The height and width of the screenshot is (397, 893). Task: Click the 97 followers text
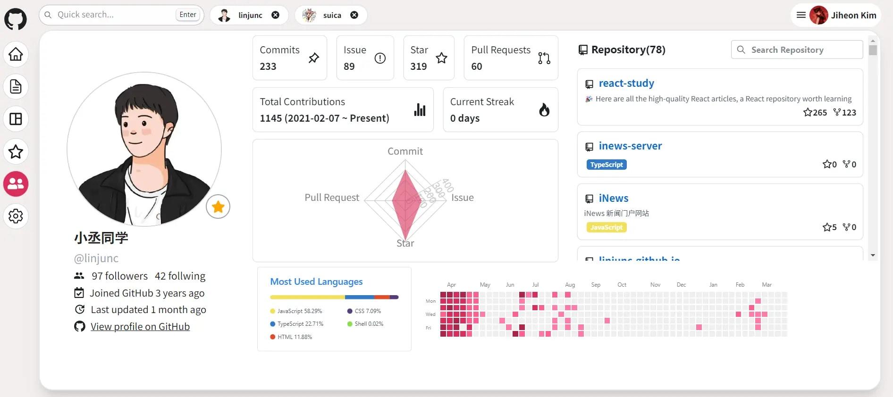tap(119, 276)
